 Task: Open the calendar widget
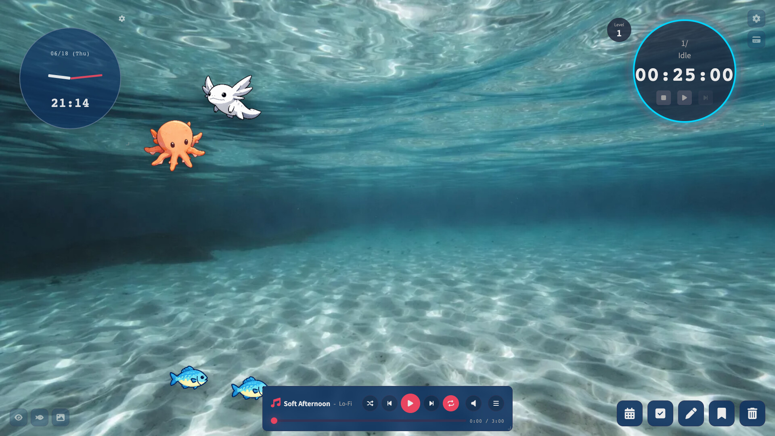[x=630, y=413]
